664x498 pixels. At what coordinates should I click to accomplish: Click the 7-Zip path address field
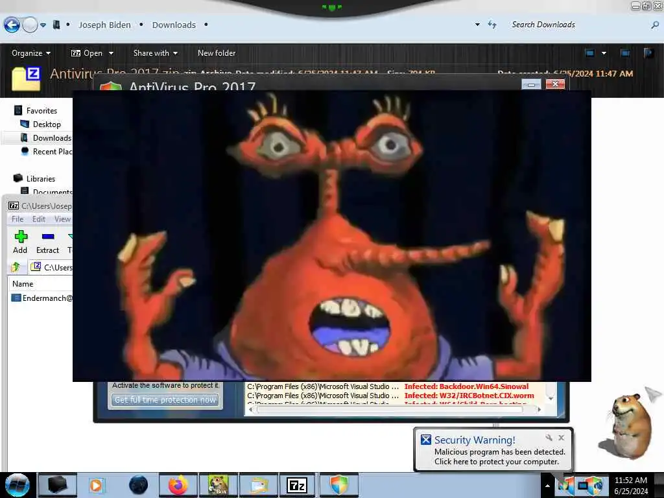[x=51, y=267]
